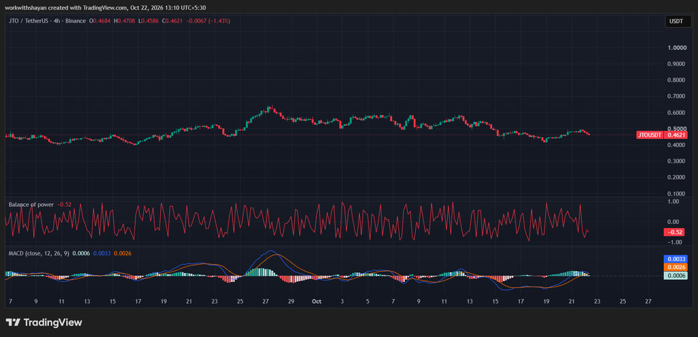Click the 27 date after Oct on time axis
698x337 pixels.
(648, 301)
